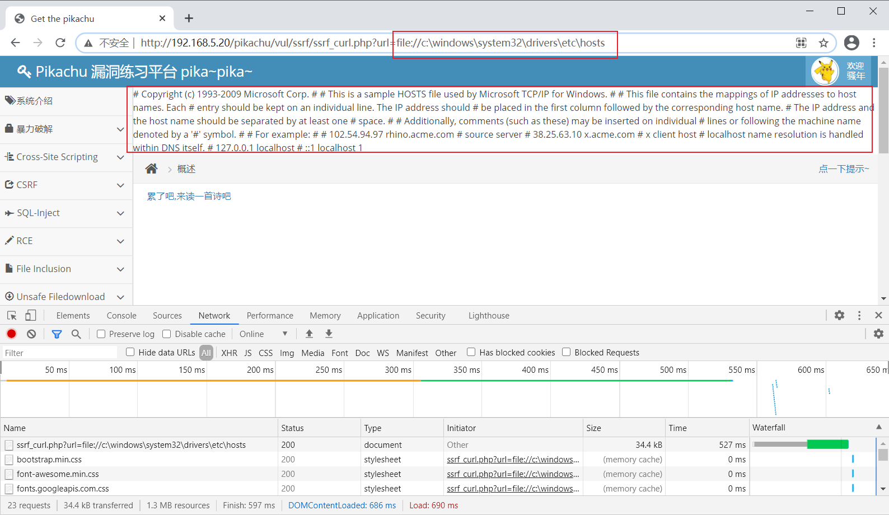Open the Chrome three-dot menu

click(x=874, y=43)
